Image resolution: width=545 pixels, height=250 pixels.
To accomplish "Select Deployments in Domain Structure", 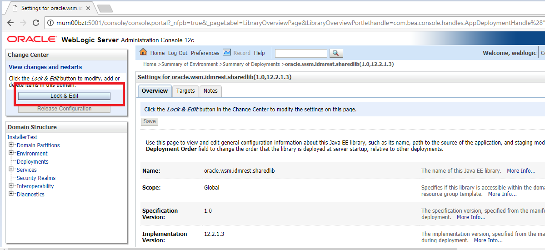I will [32, 162].
